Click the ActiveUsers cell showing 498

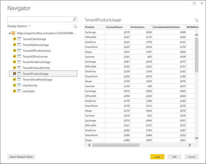pos(141,86)
